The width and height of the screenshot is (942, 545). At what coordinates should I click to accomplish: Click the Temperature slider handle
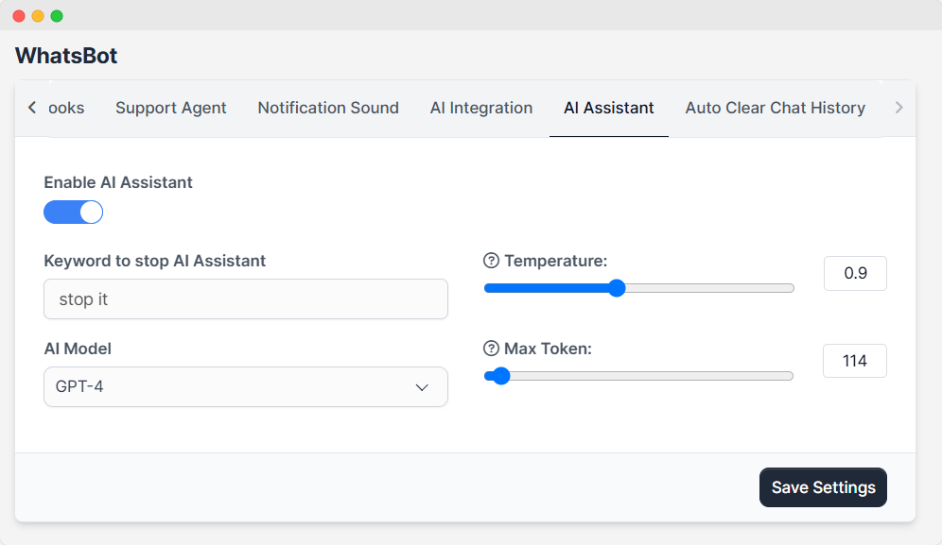coord(617,288)
